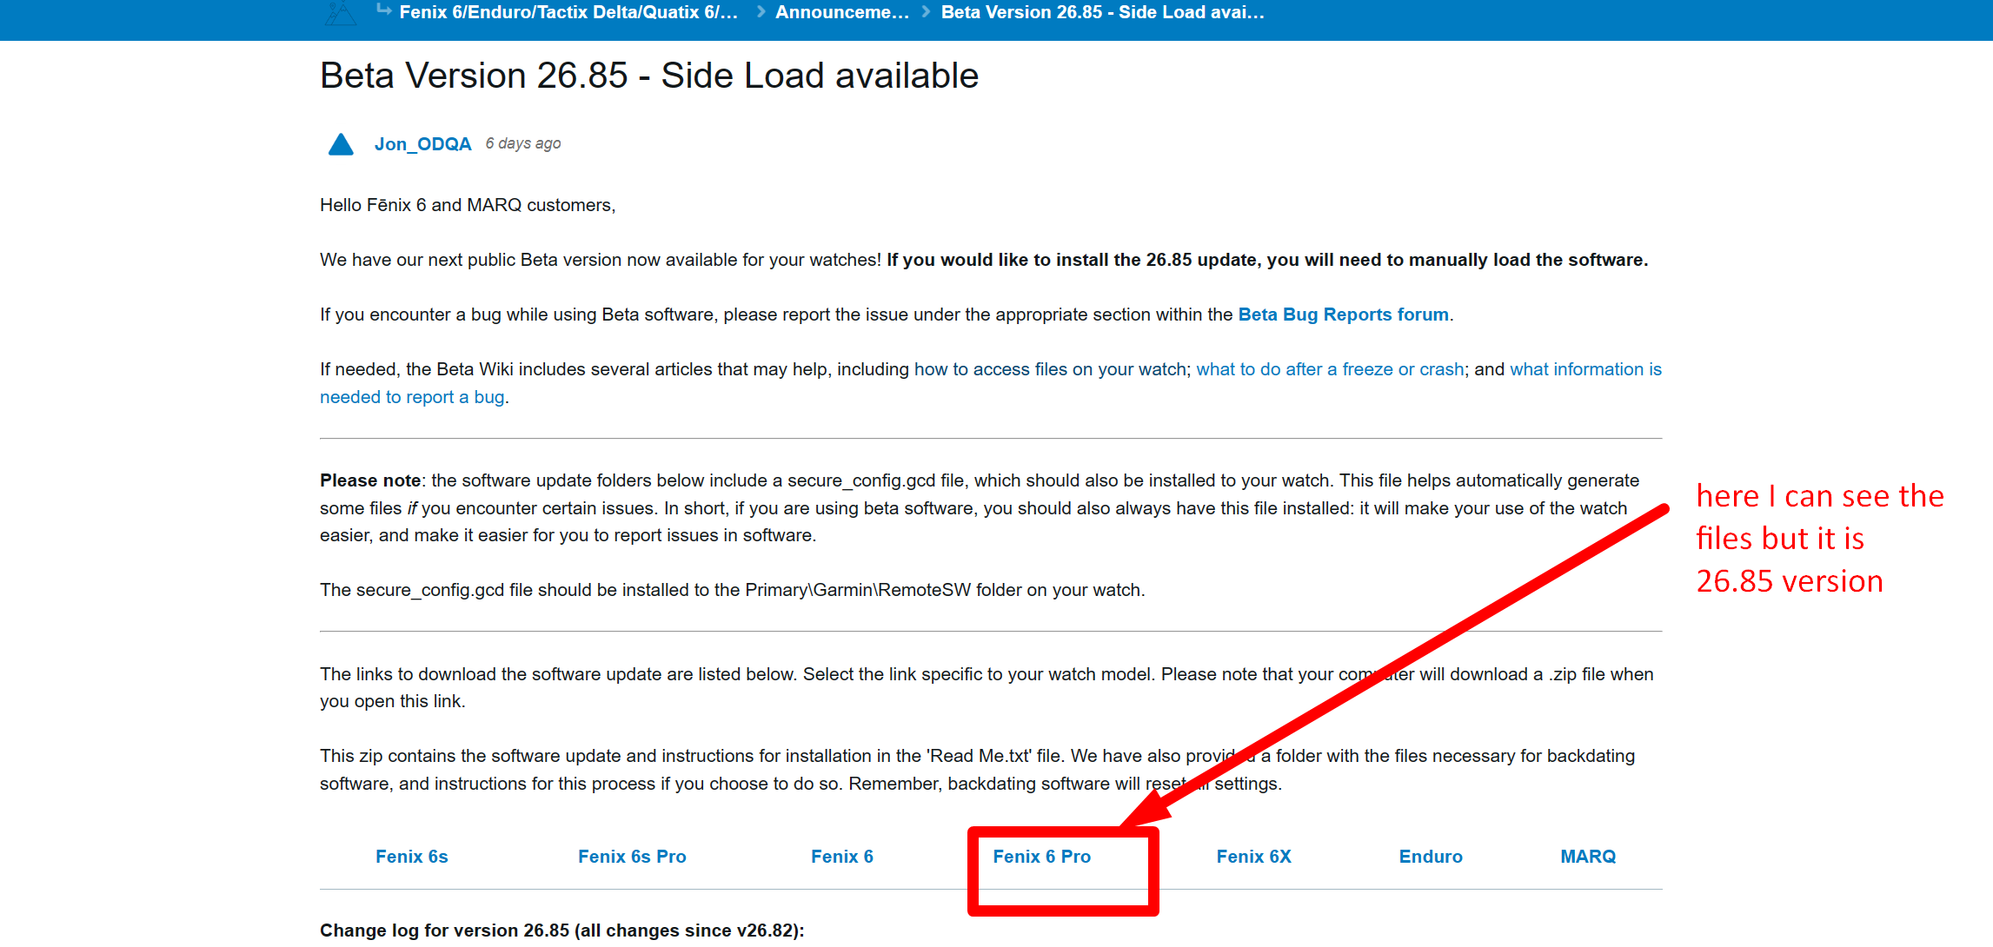Click the post title 'Beta Version 26.85 - Side Load available'
Image resolution: width=1993 pixels, height=947 pixels.
(649, 76)
